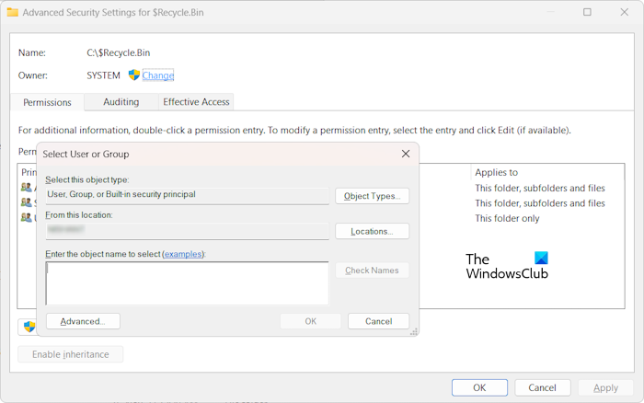Click the third principal's user group icon

26,218
